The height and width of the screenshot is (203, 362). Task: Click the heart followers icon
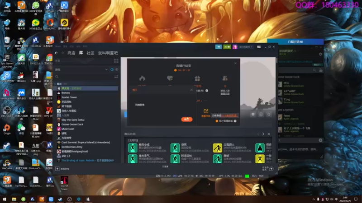[x=170, y=78]
